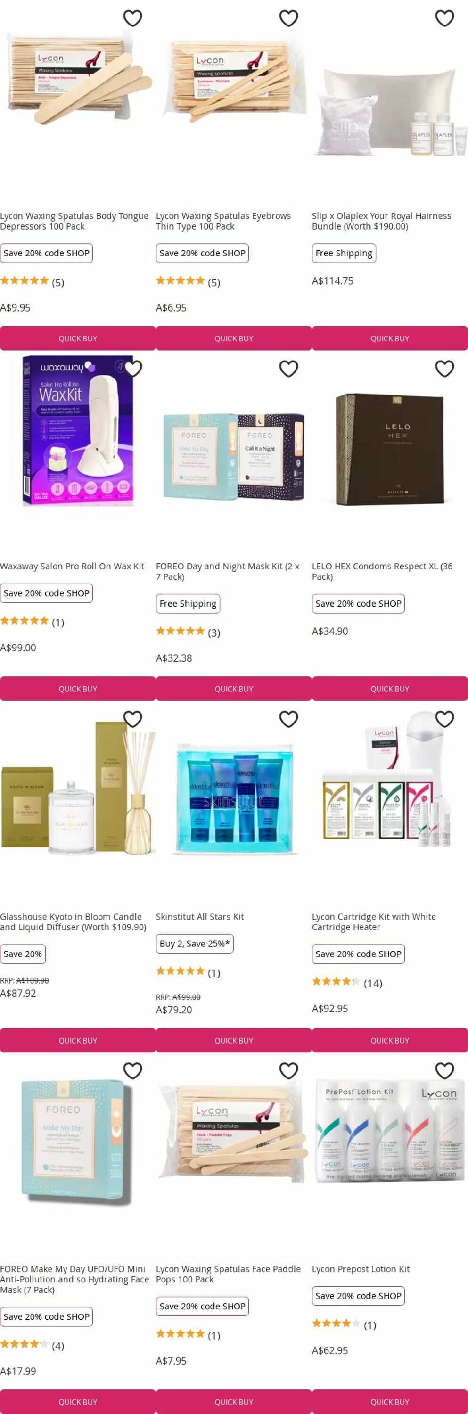Wishlist Lycon Face Paddle Pops spatulas
Screen dimensions: 468x1414
tap(288, 1070)
